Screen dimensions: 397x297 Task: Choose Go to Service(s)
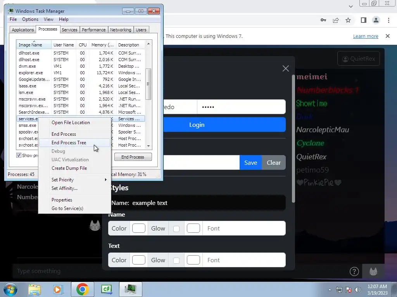pyautogui.click(x=75, y=208)
